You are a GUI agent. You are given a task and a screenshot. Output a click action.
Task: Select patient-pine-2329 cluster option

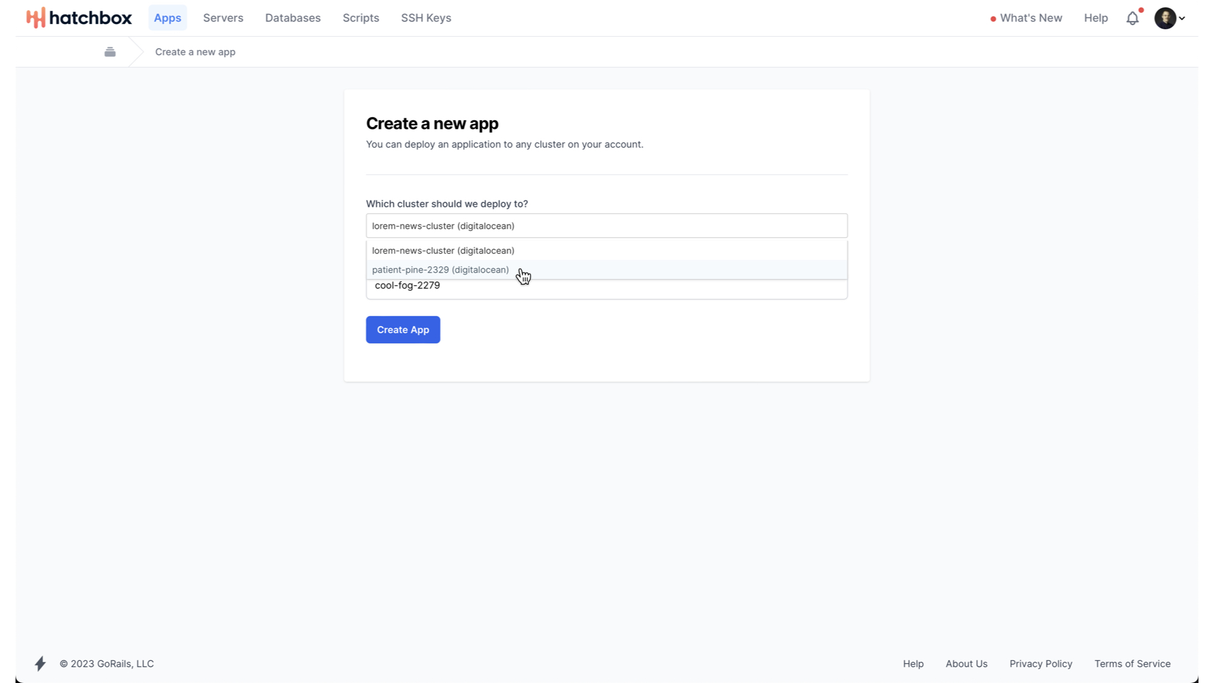(x=440, y=270)
